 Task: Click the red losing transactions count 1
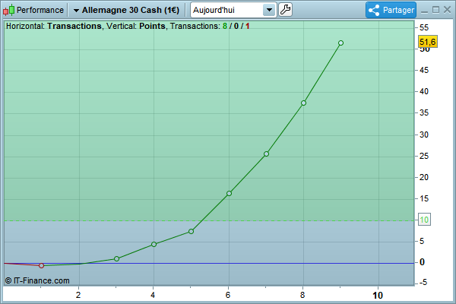[x=247, y=26]
